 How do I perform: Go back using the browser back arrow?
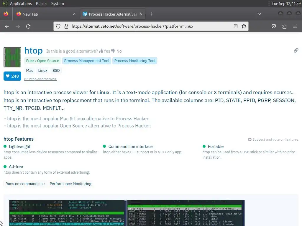(x=7, y=26)
